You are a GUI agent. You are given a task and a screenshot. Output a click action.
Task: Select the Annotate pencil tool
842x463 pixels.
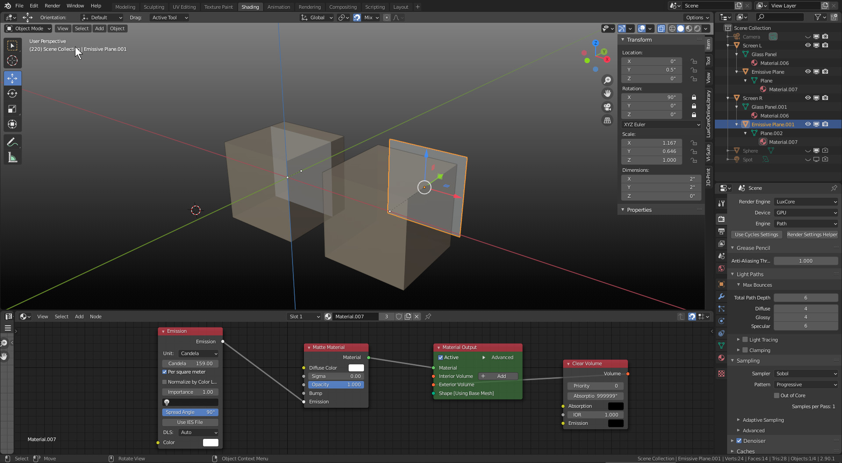point(12,142)
